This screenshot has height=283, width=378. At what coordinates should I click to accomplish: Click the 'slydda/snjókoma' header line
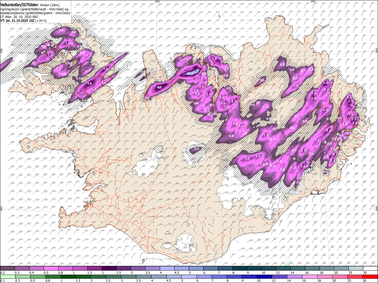click(35, 13)
